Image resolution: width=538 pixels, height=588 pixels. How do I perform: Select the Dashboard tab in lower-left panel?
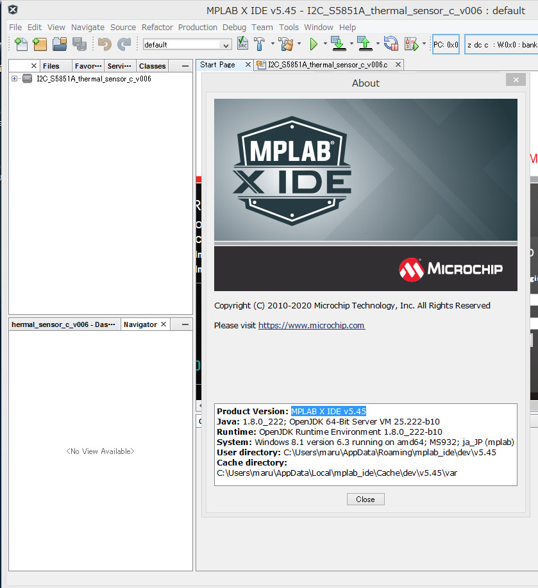coord(63,324)
